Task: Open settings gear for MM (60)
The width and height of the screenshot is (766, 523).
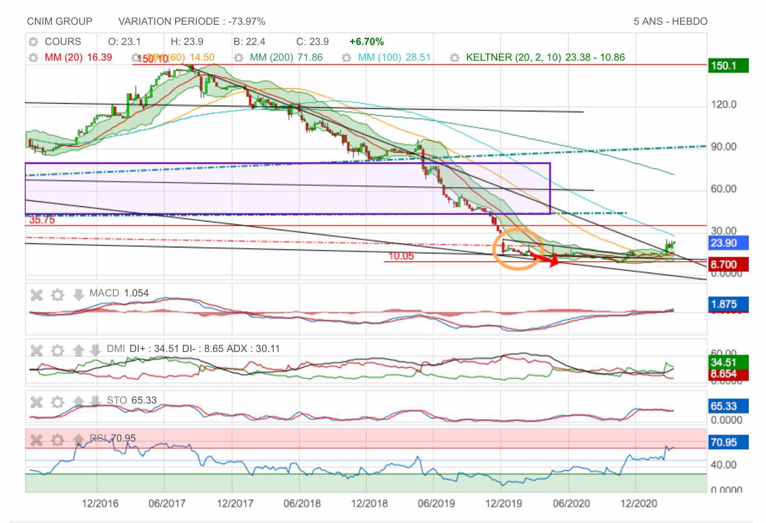Action: click(x=136, y=57)
